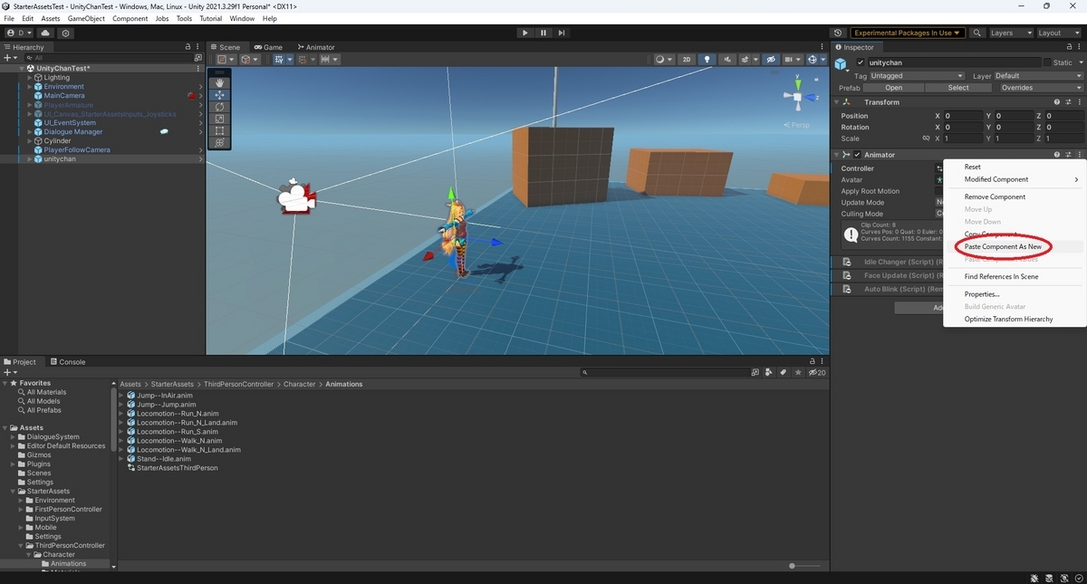
Task: Click the camera gizmo in Scene view
Action: 297,196
